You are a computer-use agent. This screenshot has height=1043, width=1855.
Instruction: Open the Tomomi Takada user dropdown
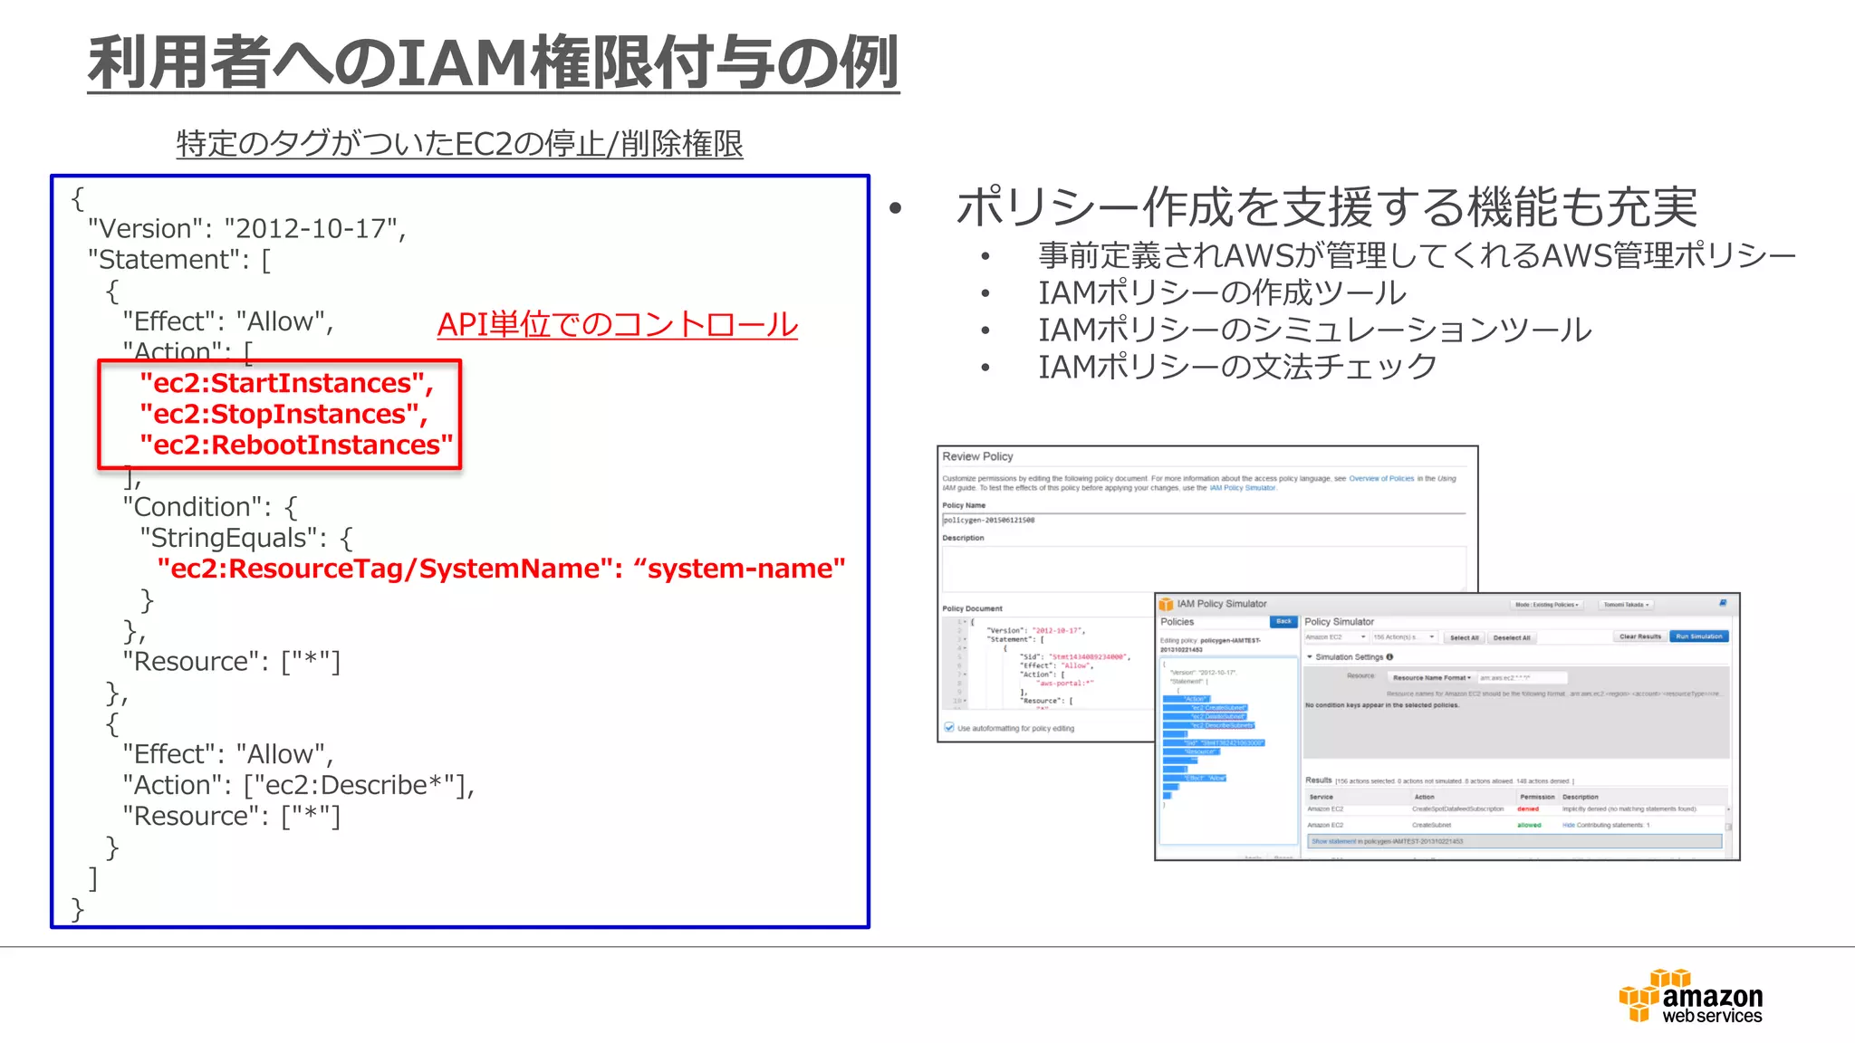[x=1627, y=604]
